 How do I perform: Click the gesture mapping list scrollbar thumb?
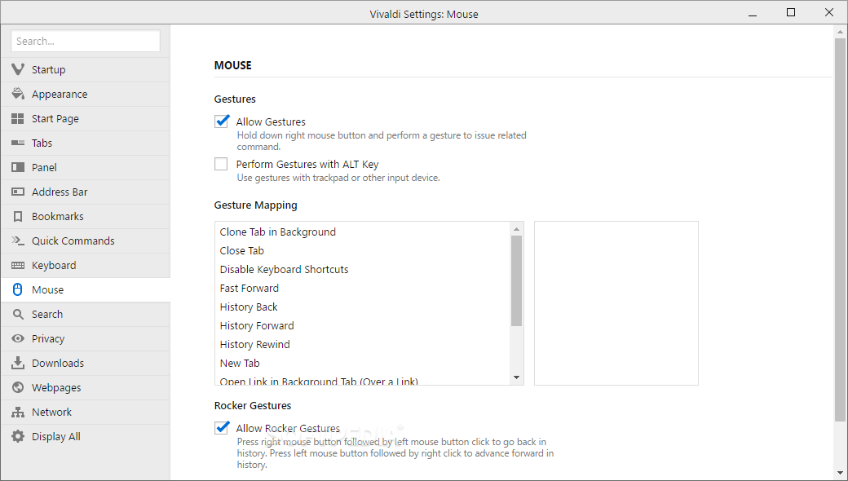coord(516,281)
